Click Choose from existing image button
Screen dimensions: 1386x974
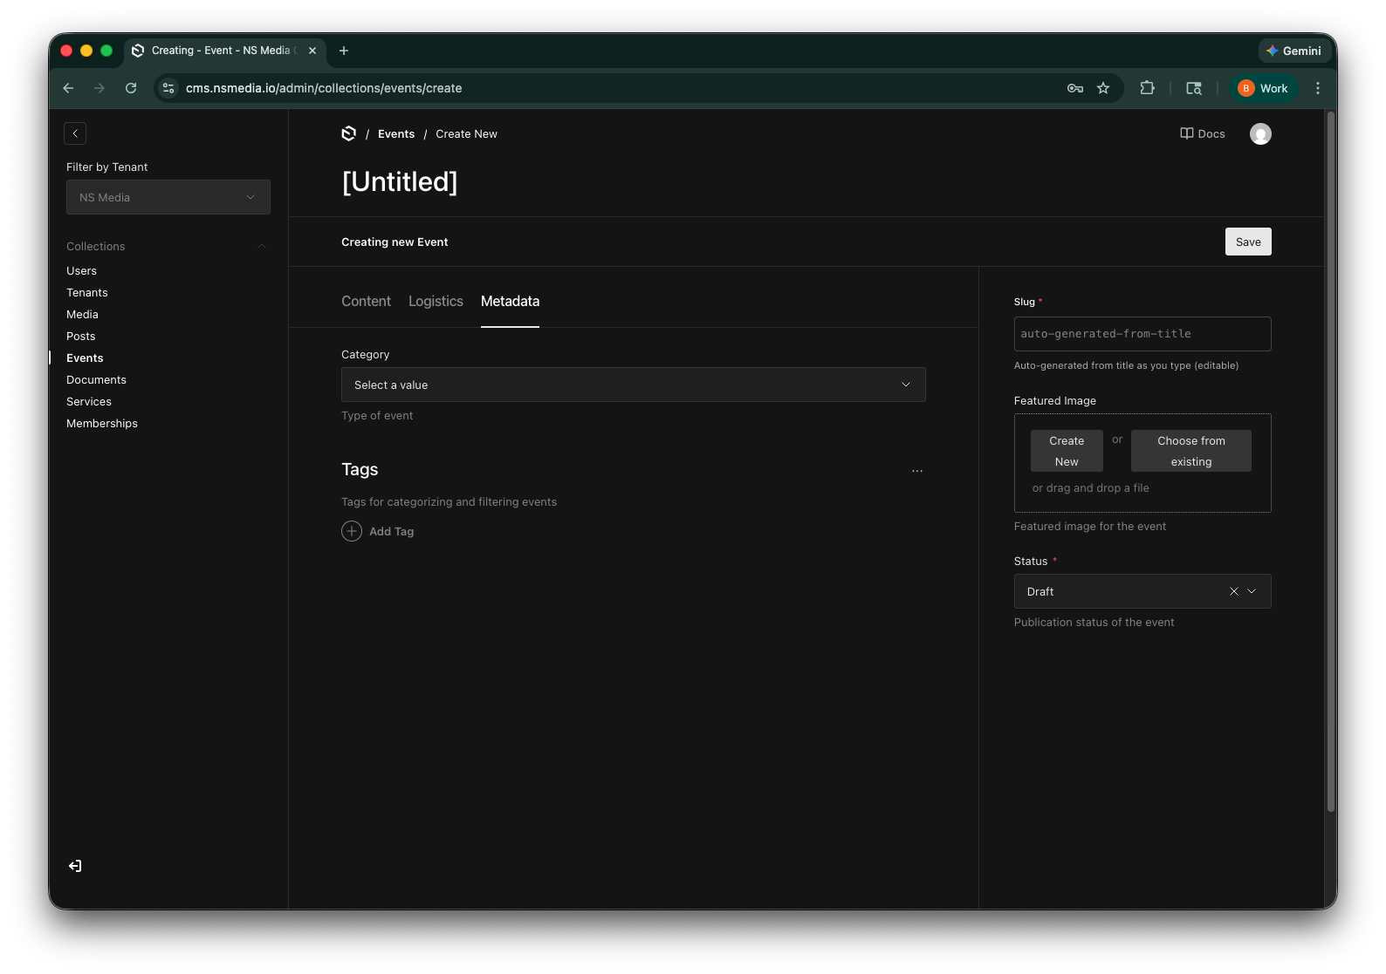click(1191, 451)
